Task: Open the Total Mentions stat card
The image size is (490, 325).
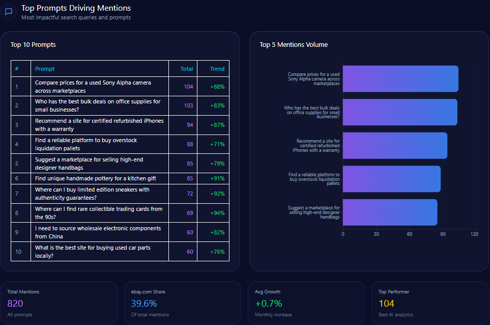Action: (59, 303)
